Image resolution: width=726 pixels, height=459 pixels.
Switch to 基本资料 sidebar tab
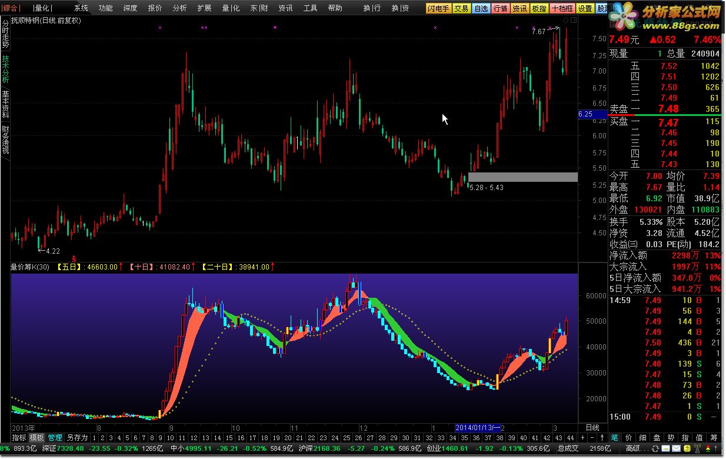click(x=5, y=104)
